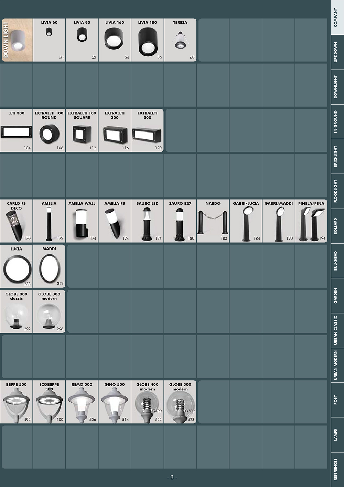Choose the GLOBE 300 classic tile
344x487 pixels.
(x=16, y=311)
